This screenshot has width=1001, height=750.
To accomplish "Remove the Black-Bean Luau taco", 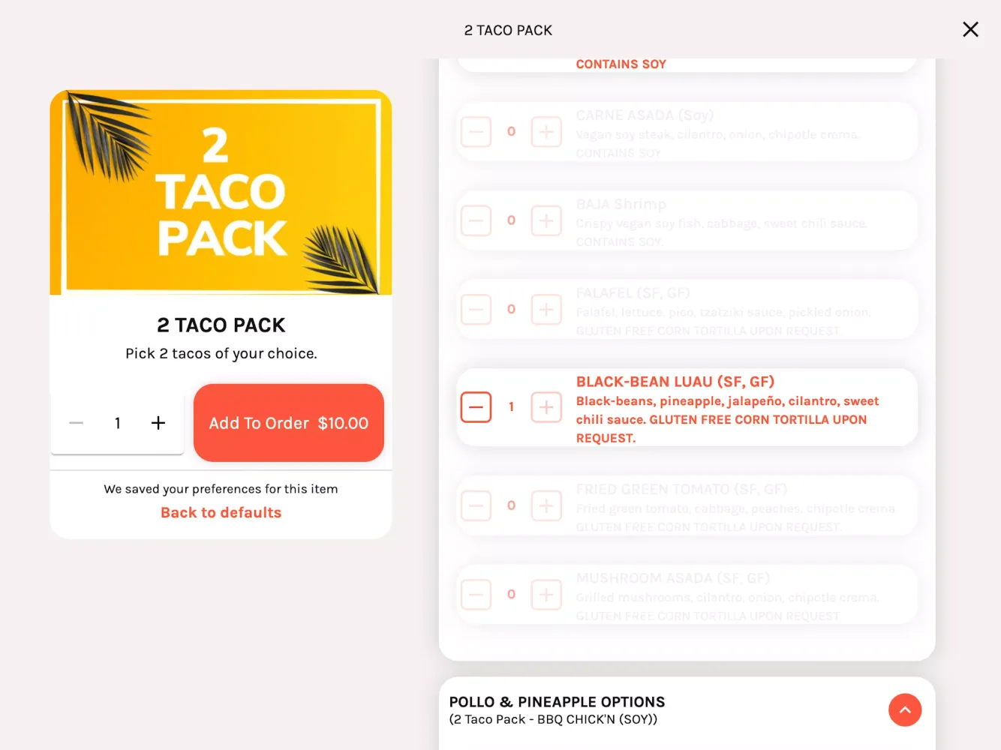I will pos(476,407).
